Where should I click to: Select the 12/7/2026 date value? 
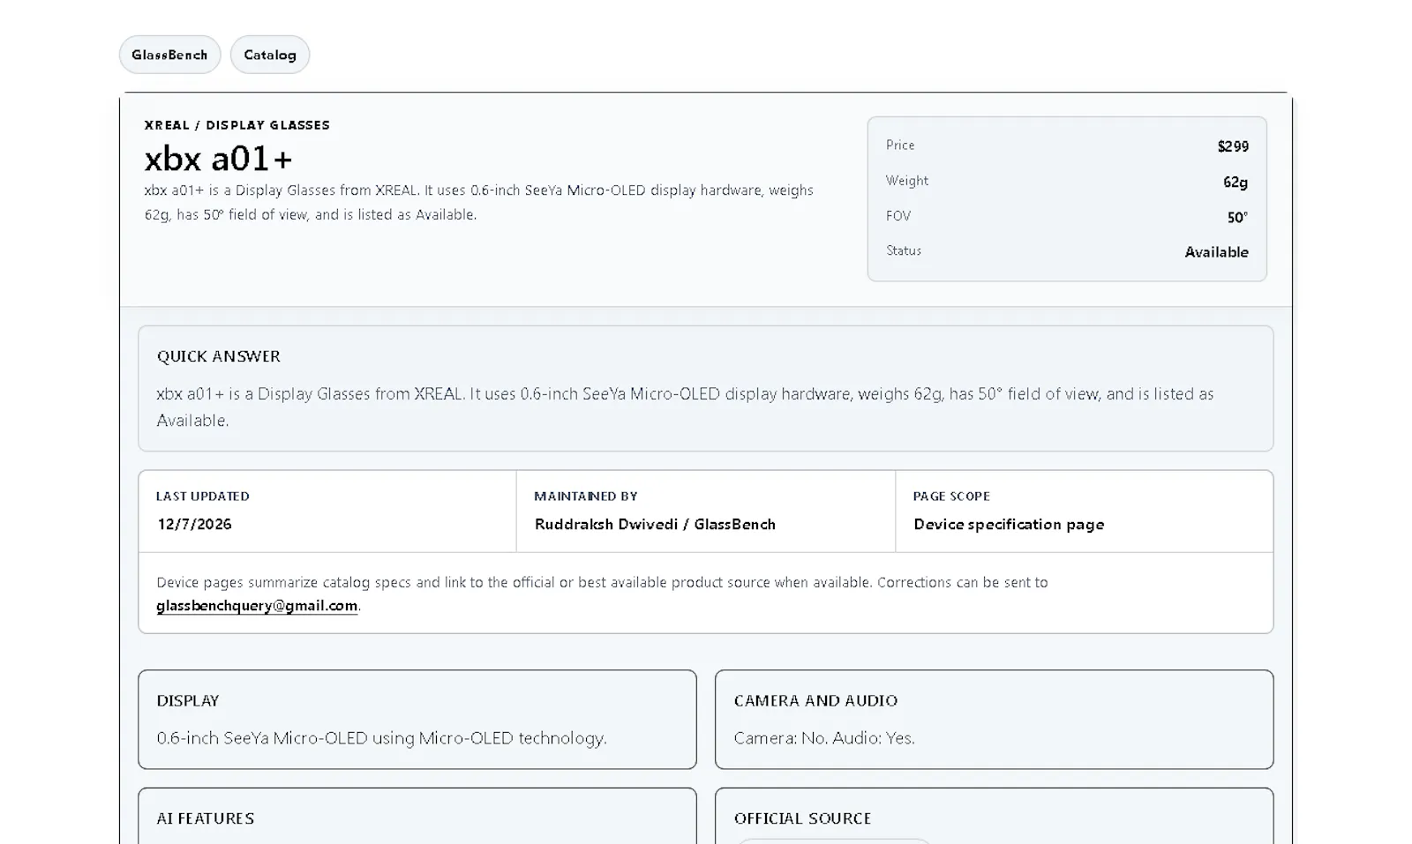194,524
